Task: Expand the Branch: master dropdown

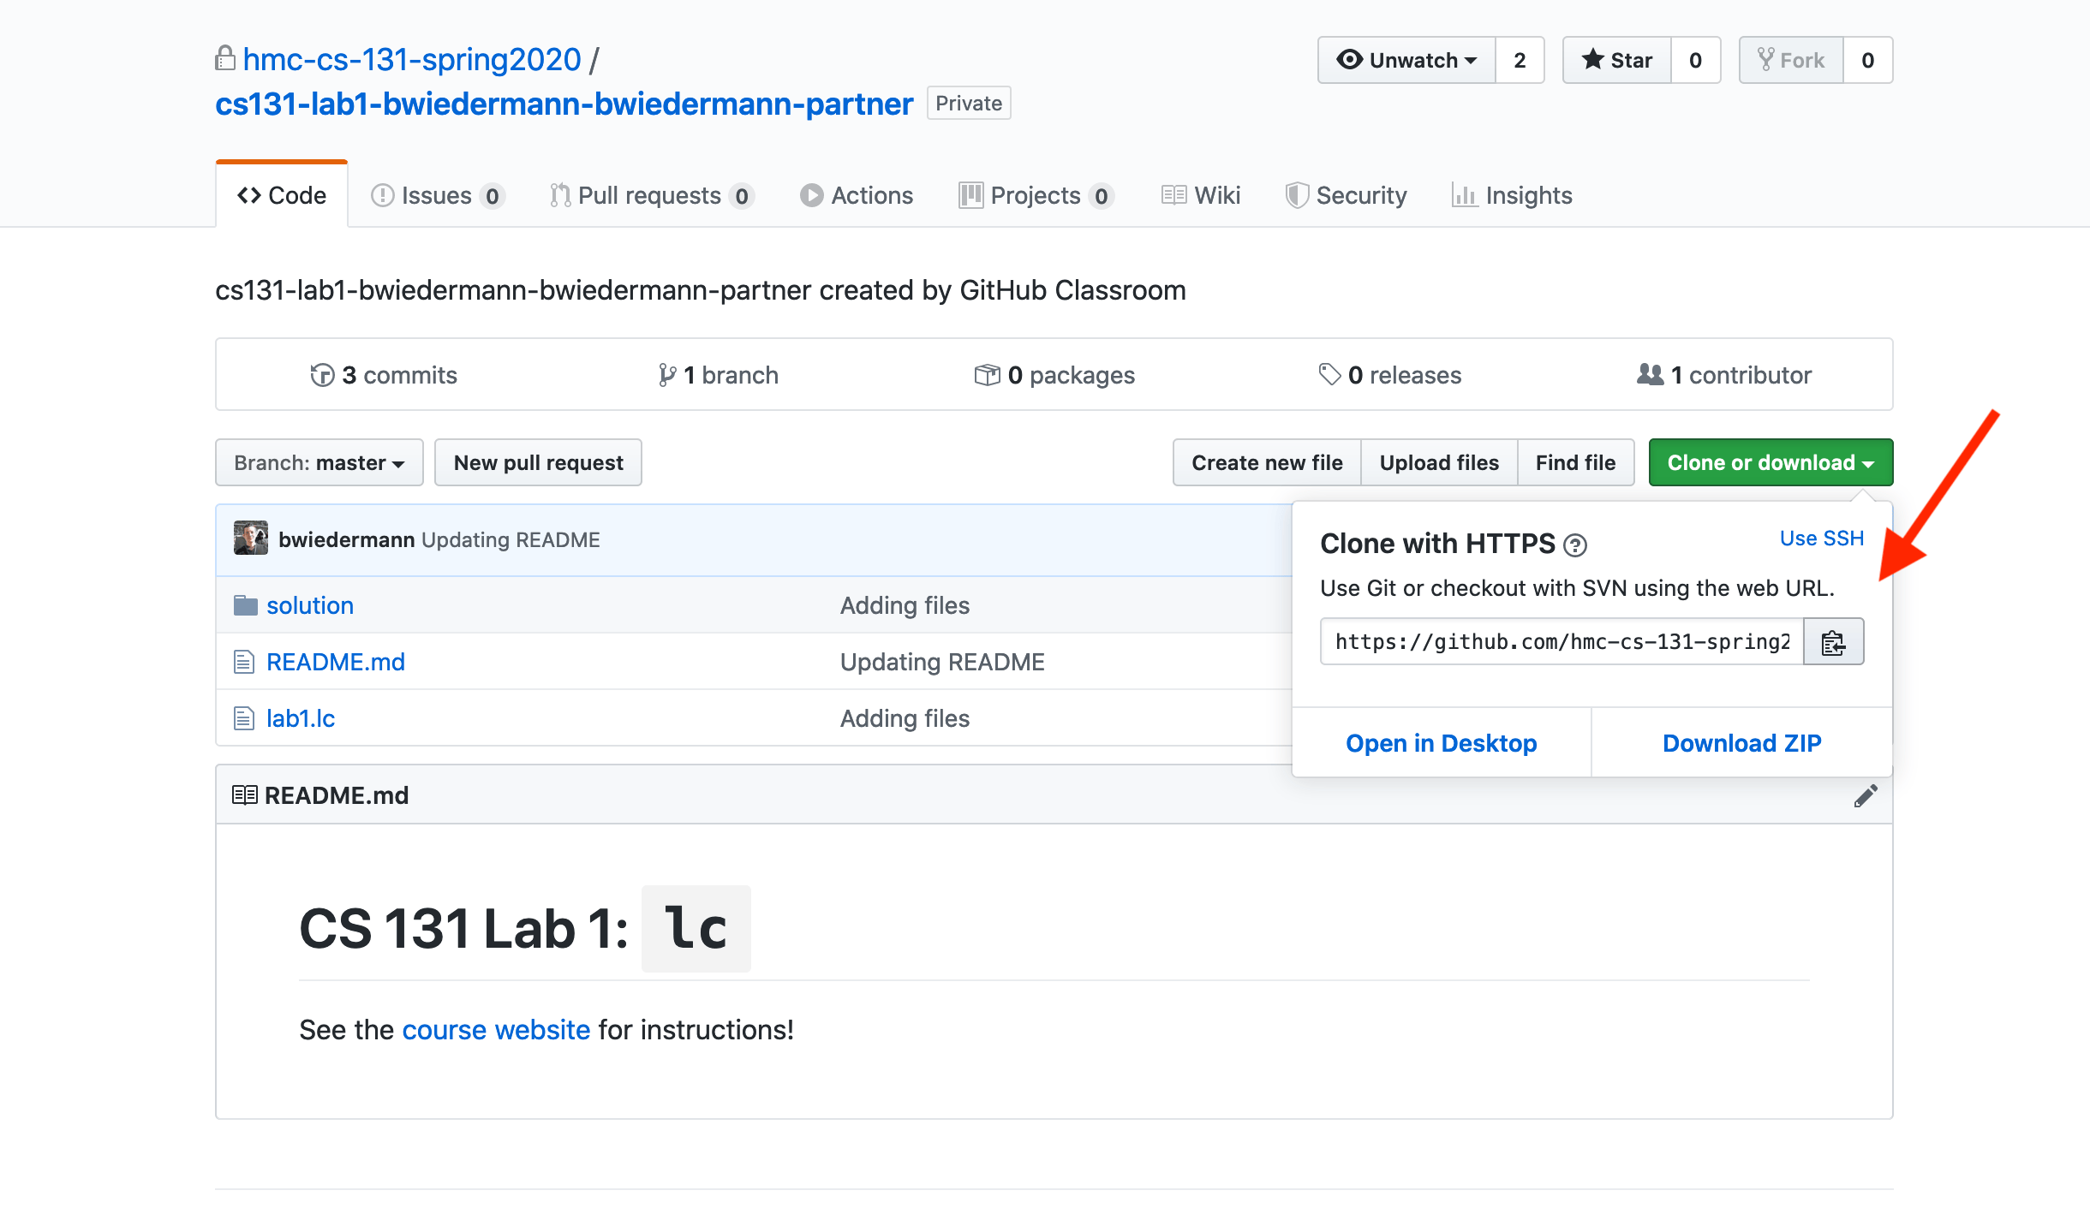Action: pos(319,462)
